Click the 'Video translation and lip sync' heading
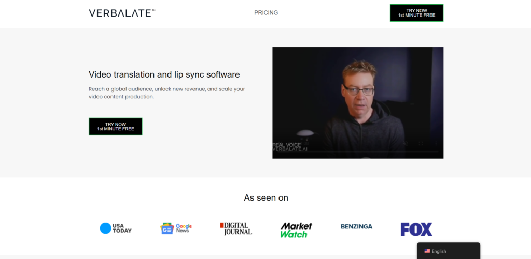Image resolution: width=531 pixels, height=259 pixels. coord(164,74)
